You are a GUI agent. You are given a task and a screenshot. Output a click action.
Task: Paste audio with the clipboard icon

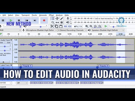(x=61, y=26)
